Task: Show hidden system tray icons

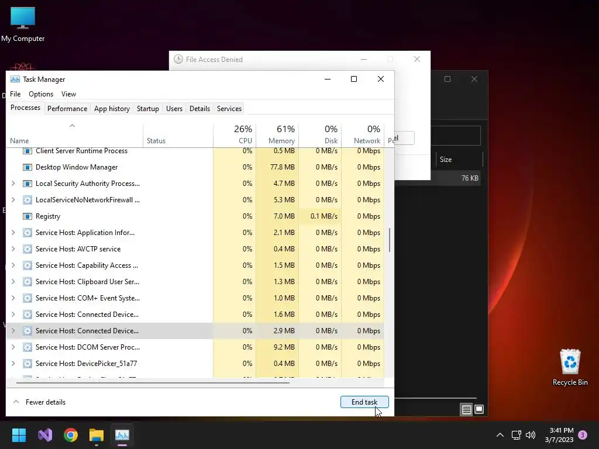Action: coord(500,435)
